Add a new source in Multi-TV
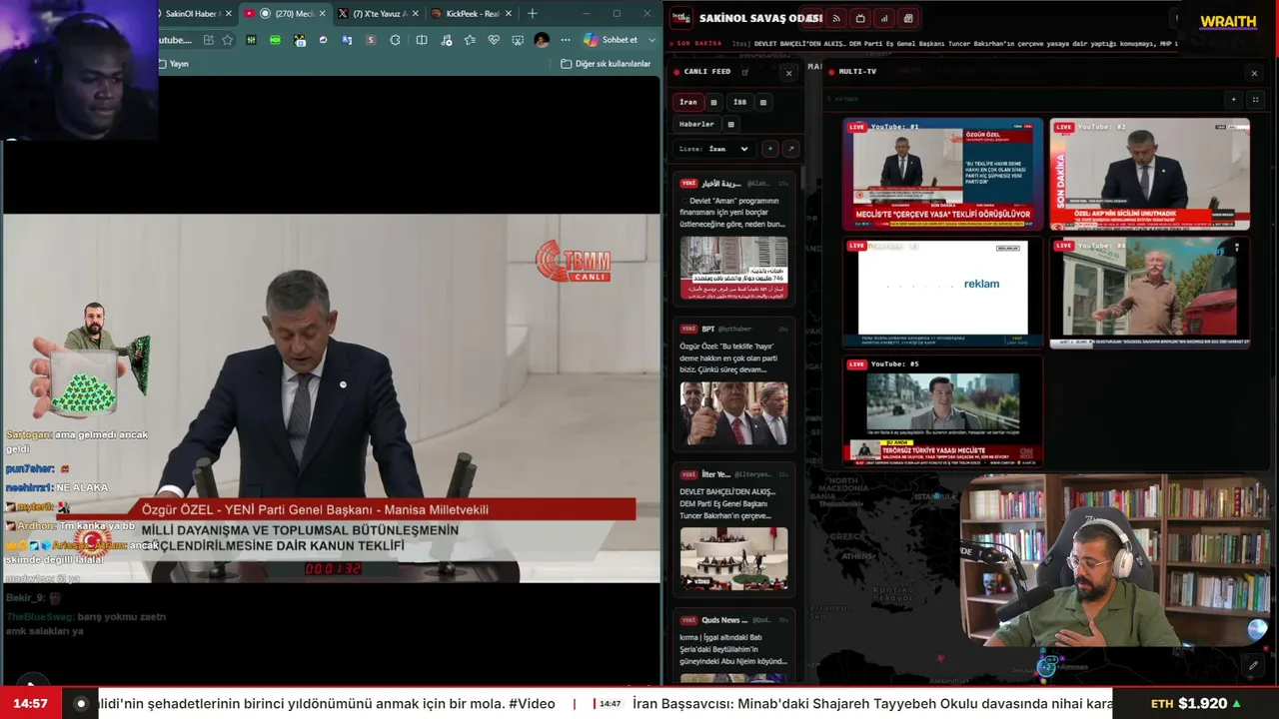 coord(1233,100)
